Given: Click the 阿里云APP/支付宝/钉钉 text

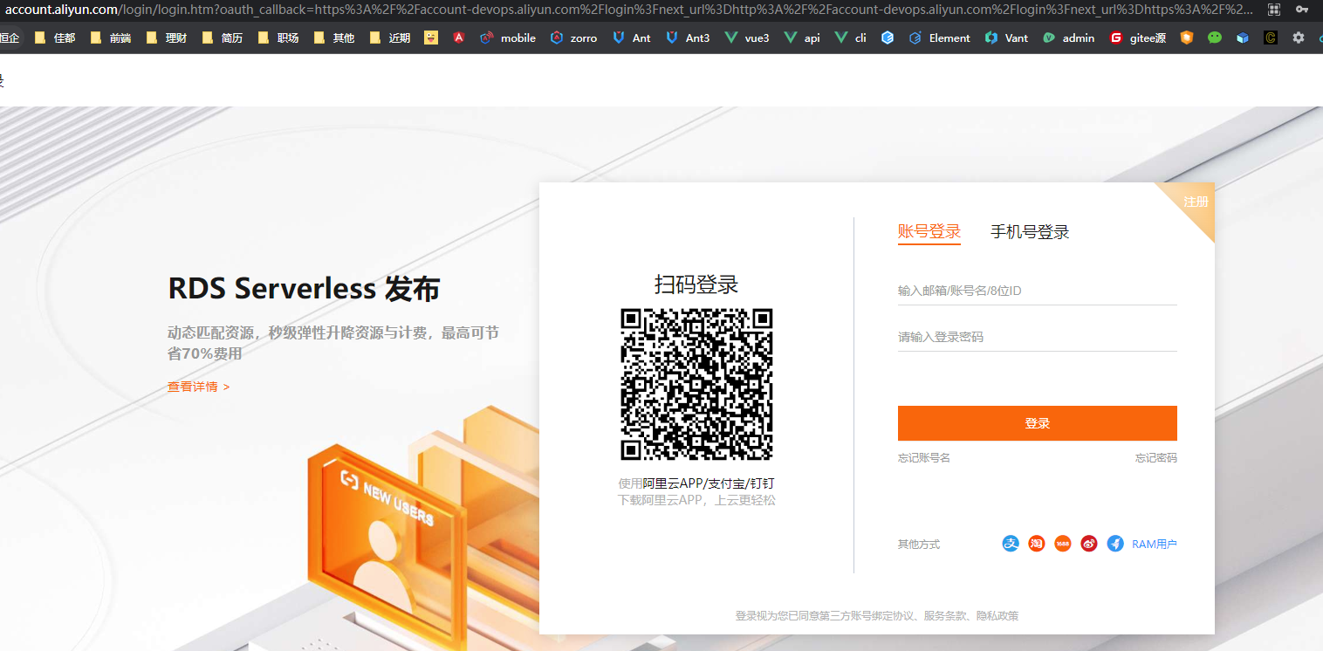Looking at the screenshot, I should pyautogui.click(x=709, y=483).
